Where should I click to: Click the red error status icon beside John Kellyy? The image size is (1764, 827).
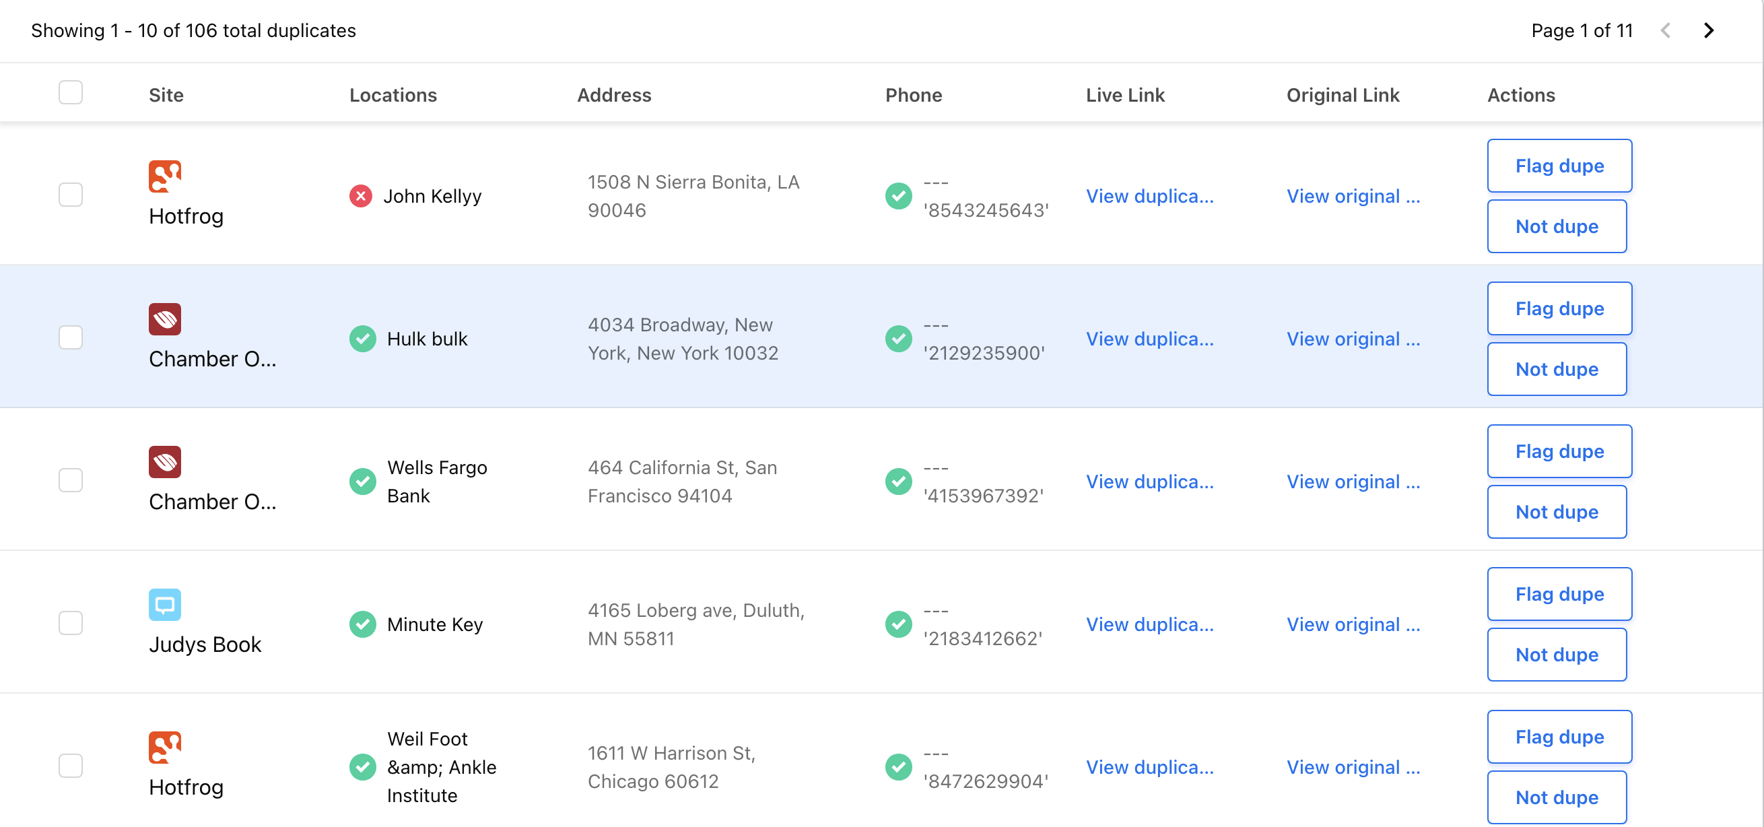(x=361, y=196)
